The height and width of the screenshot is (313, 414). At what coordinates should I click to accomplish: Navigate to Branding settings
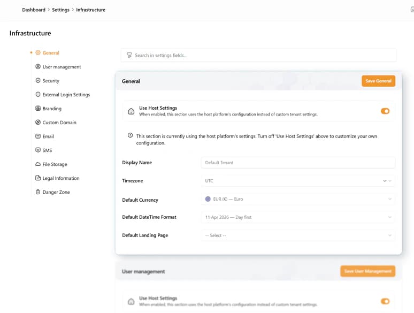[52, 109]
